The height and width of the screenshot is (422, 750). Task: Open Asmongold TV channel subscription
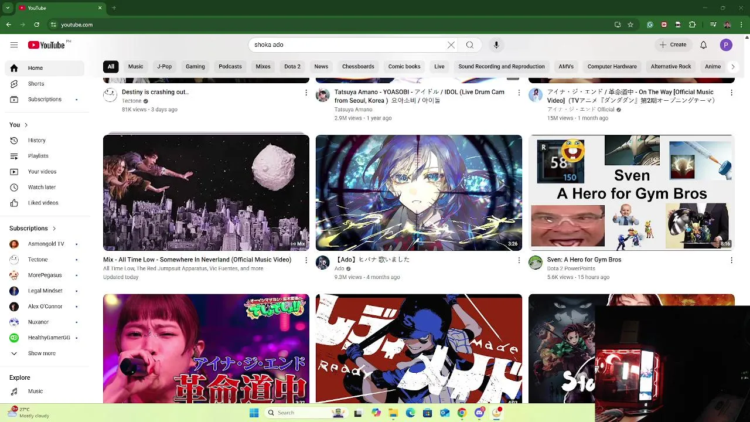45,244
